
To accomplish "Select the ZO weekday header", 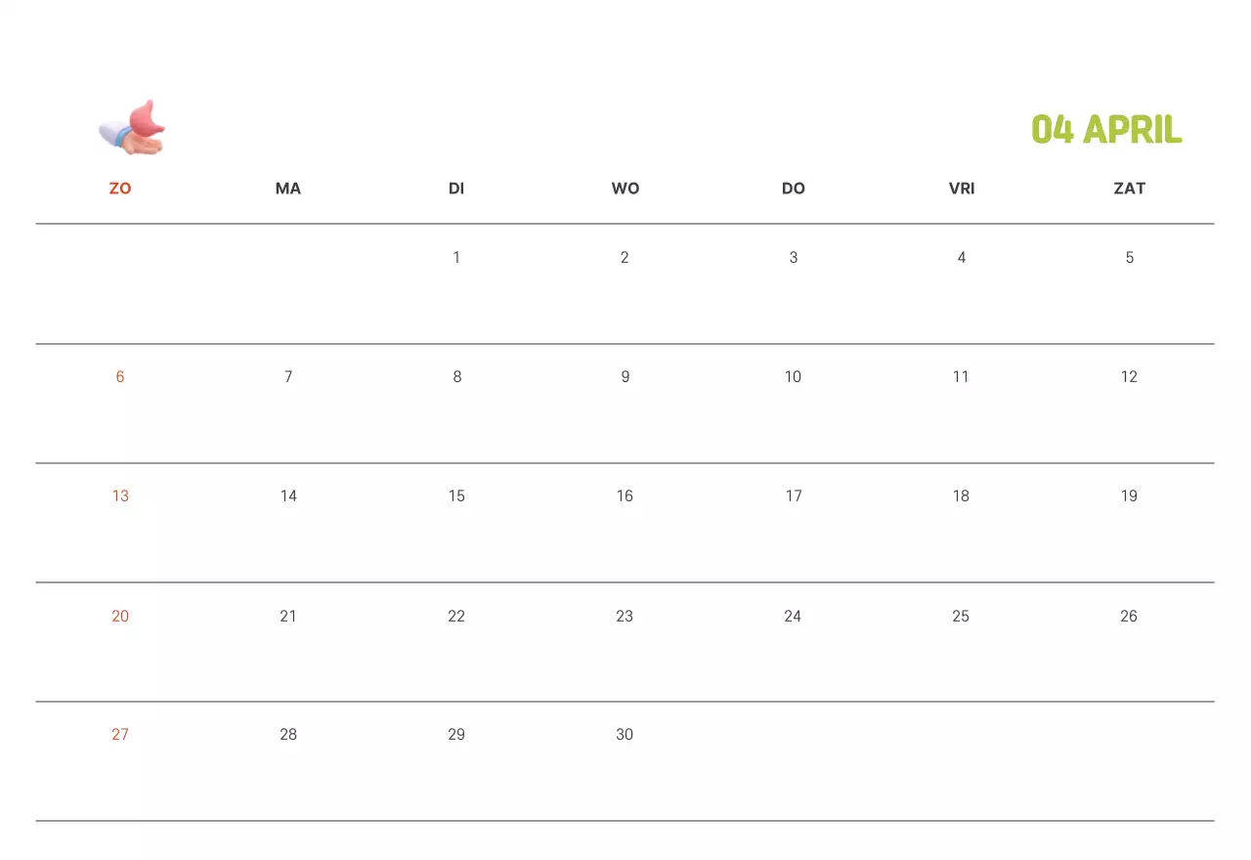I will pos(120,189).
